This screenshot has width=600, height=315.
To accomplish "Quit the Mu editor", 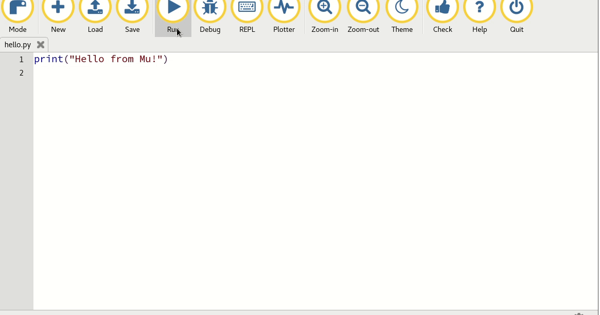I will 517,15.
